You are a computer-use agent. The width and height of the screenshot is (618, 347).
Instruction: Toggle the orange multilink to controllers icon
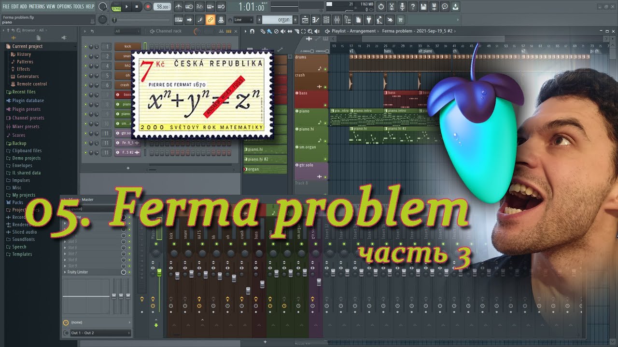(x=211, y=20)
